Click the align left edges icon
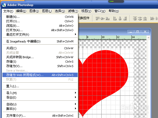Viewport: 158px width, 118px height. (x=115, y=18)
